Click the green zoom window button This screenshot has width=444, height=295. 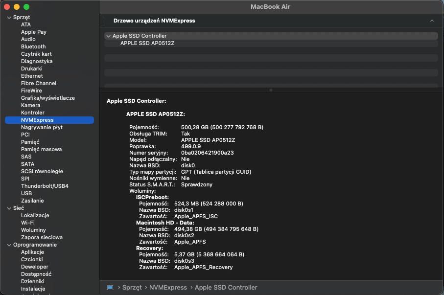point(26,7)
